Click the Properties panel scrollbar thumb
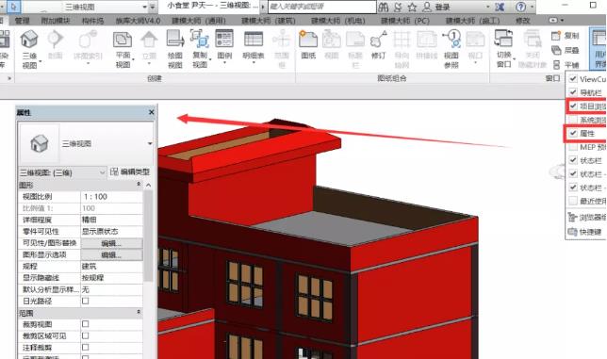Screen dimensions: 607x359 tap(148, 236)
